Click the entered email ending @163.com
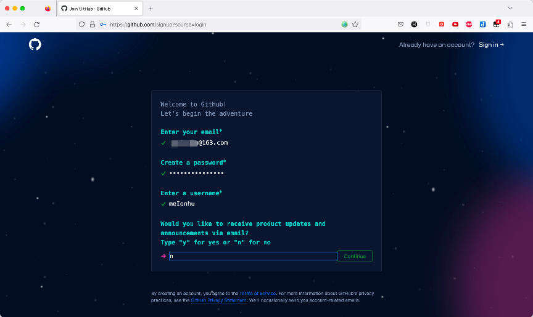The image size is (533, 317). click(x=199, y=143)
